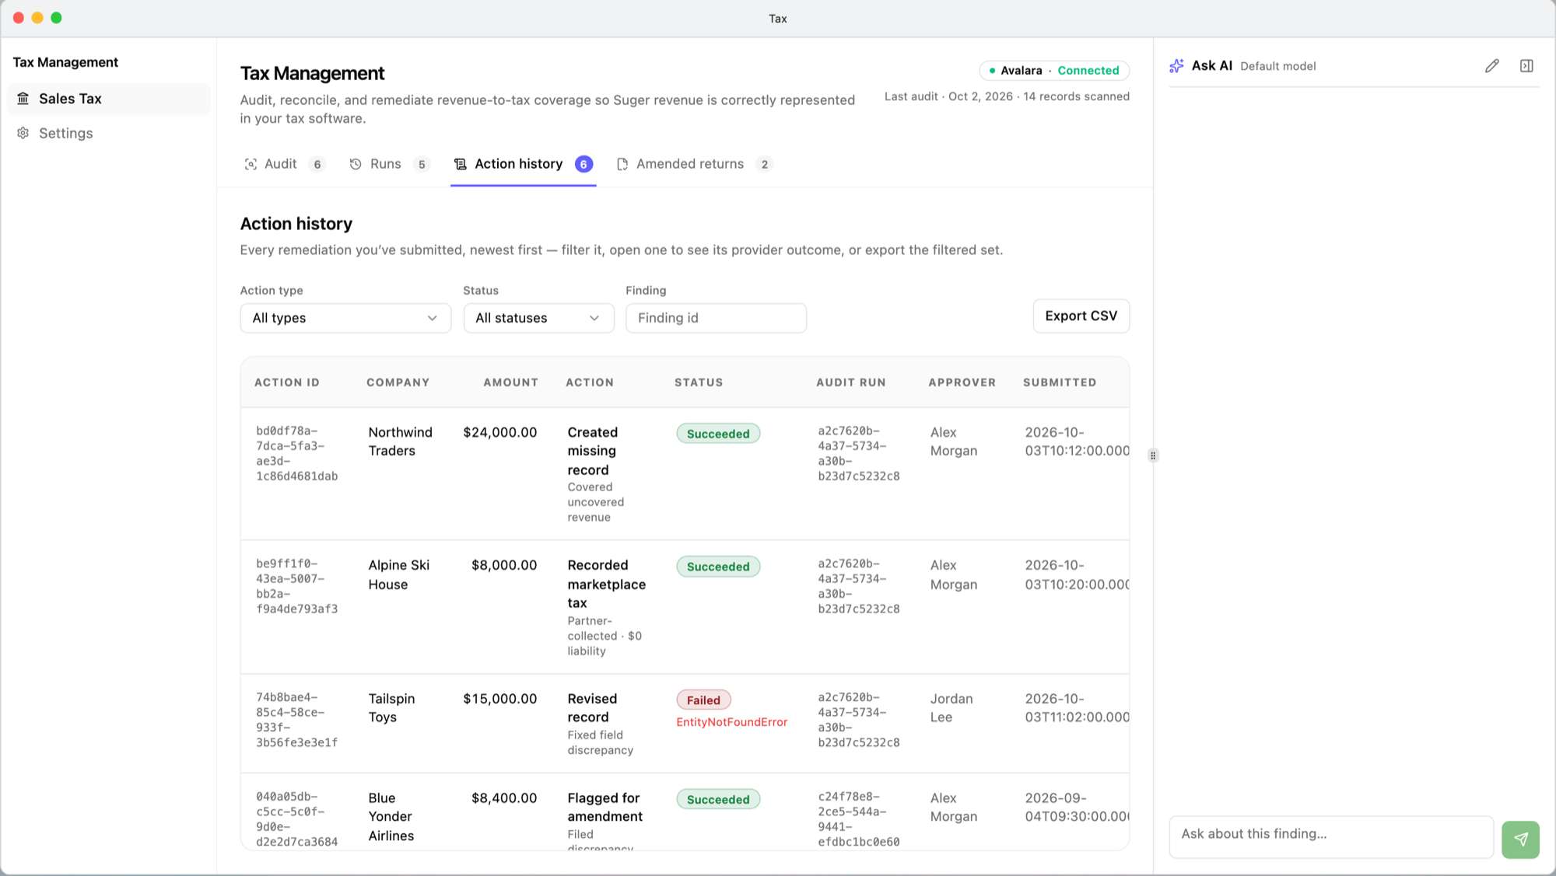Open the Northwind Traders row

click(x=685, y=473)
